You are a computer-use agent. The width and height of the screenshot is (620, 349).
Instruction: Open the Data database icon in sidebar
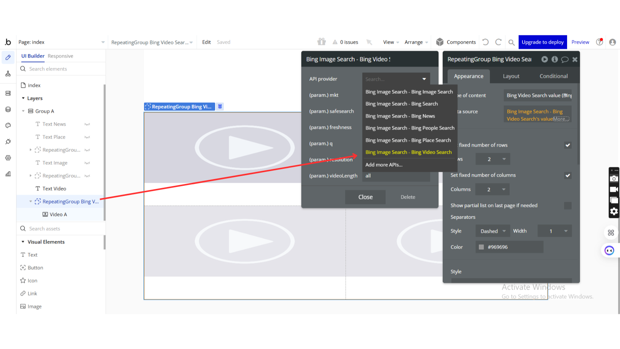[8, 109]
